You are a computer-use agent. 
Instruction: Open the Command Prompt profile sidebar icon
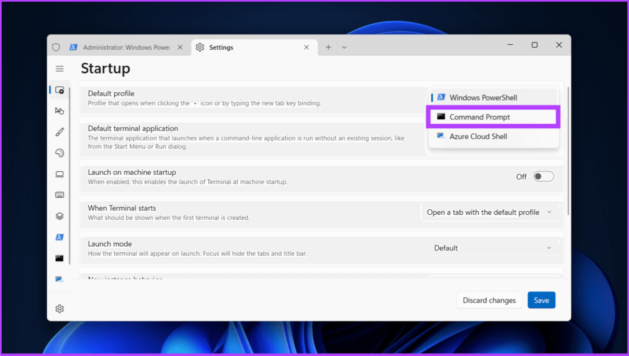click(60, 258)
